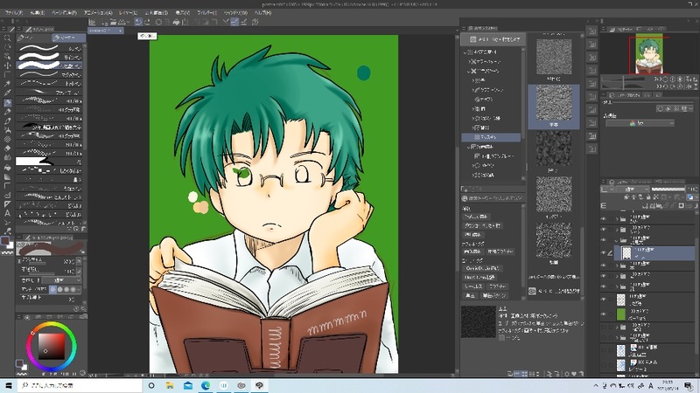Open Windows Start menu
This screenshot has height=393, width=700.
tap(8, 385)
